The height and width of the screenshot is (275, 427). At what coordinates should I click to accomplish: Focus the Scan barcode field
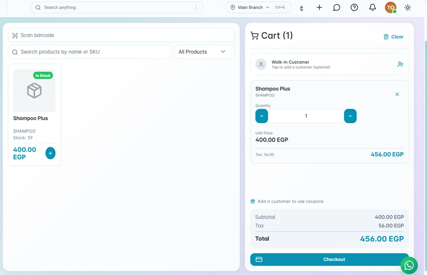coord(121,35)
